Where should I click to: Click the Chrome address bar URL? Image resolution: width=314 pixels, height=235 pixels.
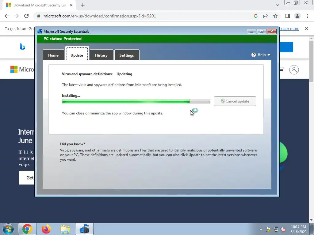tap(100, 16)
